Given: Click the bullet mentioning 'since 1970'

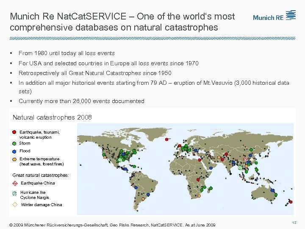Looking at the screenshot, I should (108, 63).
